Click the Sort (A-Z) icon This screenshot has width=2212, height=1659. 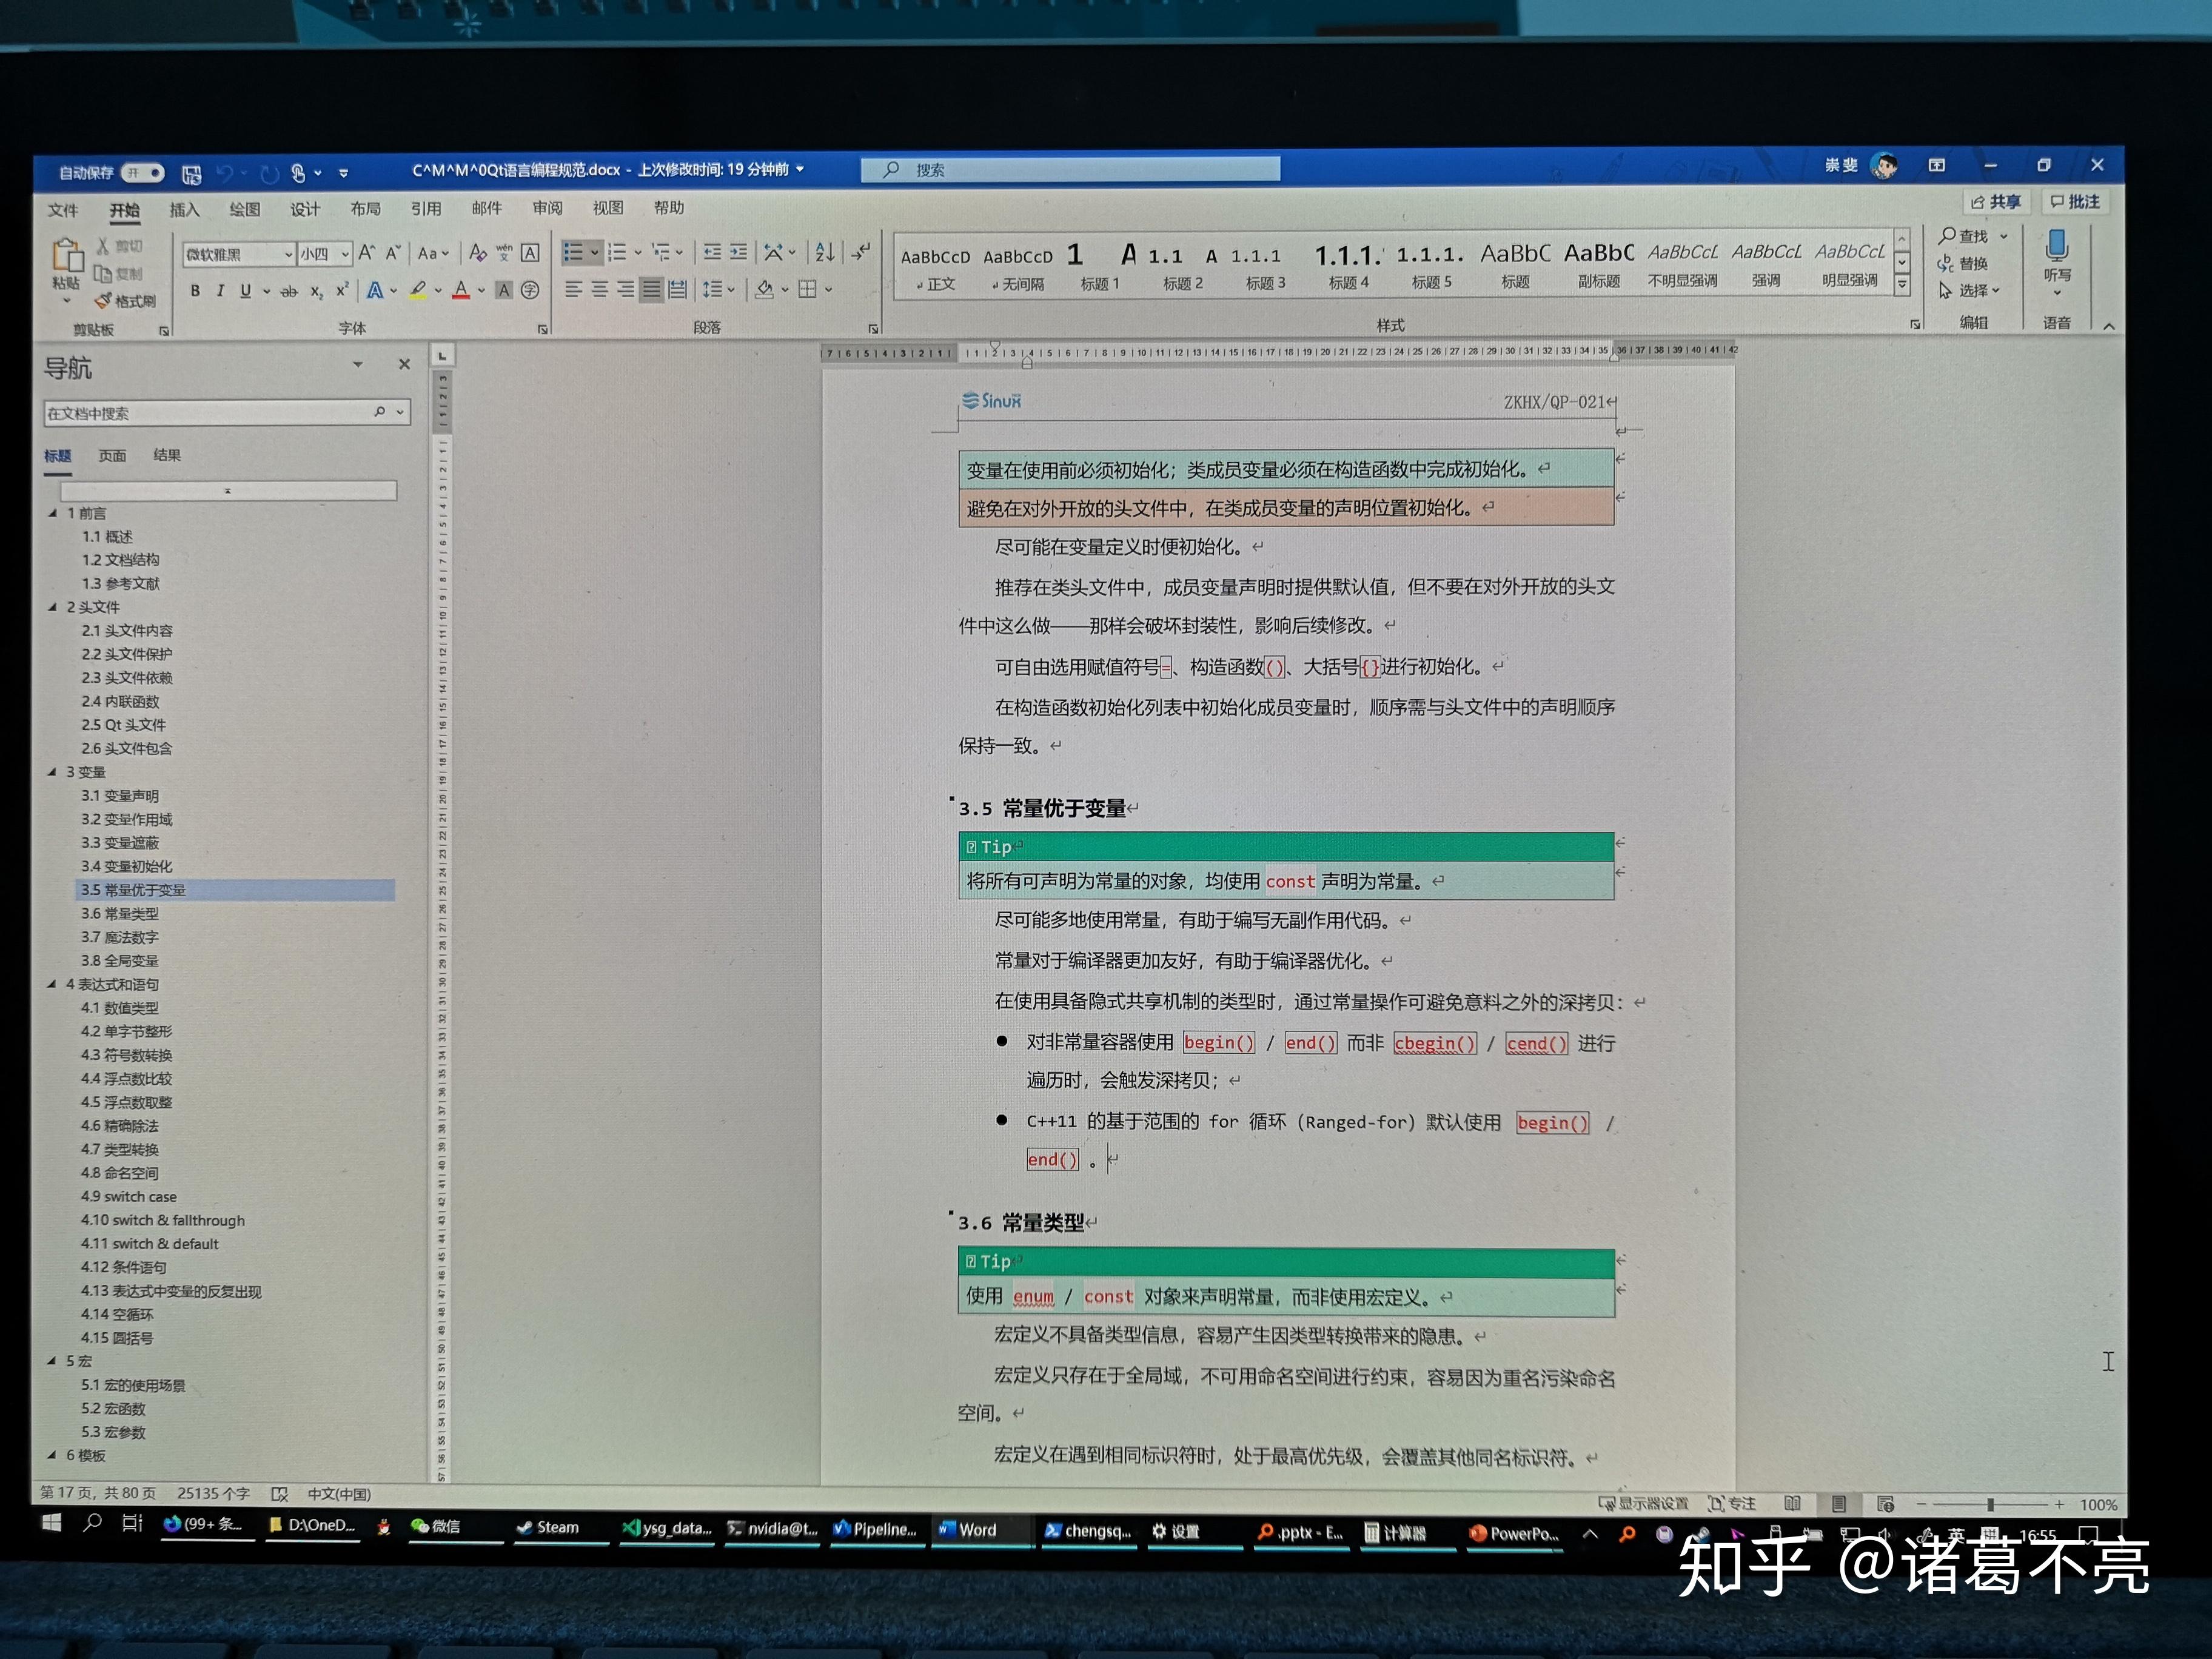(x=825, y=252)
